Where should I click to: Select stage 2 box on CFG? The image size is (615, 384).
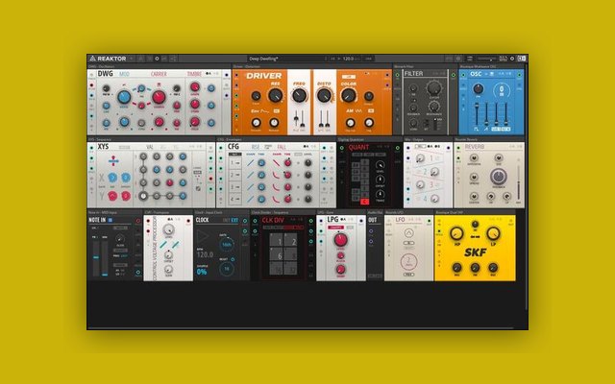coord(234,175)
